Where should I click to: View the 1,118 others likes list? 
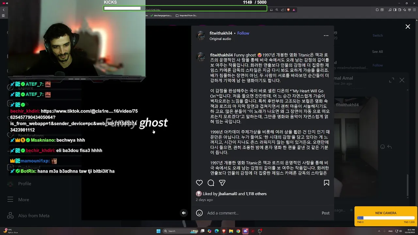256,194
